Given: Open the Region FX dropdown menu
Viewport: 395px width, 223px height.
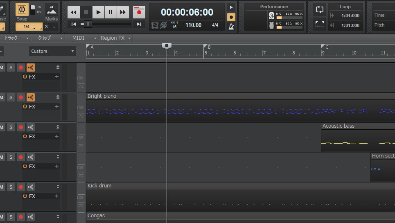Looking at the screenshot, I should click(116, 38).
